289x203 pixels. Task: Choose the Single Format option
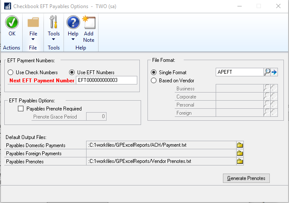coord(154,72)
